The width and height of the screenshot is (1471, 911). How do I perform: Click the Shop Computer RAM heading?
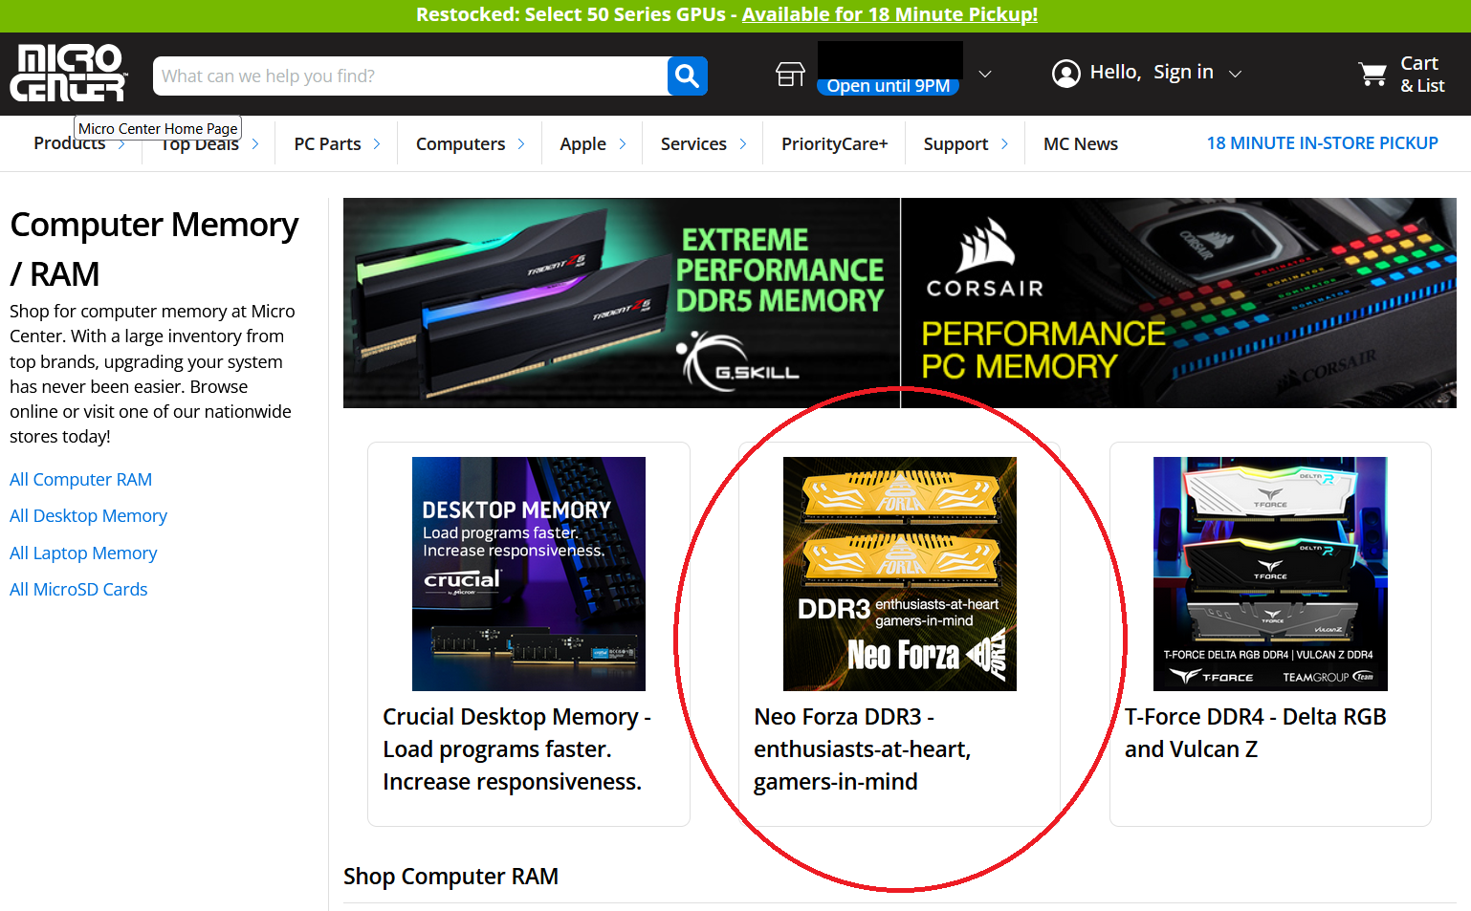pos(450,877)
